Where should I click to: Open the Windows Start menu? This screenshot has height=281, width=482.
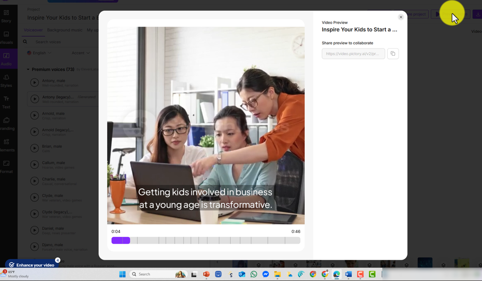[122, 274]
